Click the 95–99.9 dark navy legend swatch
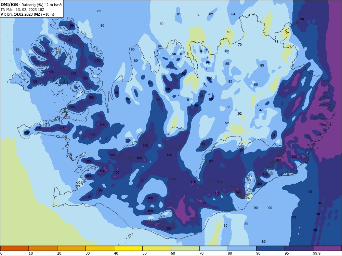This screenshot has height=256, width=342. coord(299,248)
